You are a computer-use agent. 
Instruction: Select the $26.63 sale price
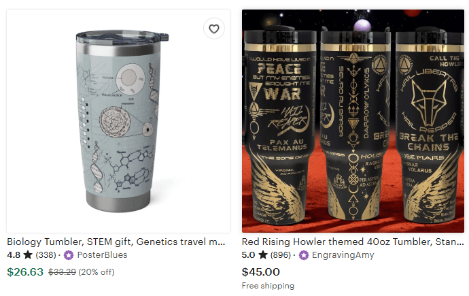pos(25,272)
